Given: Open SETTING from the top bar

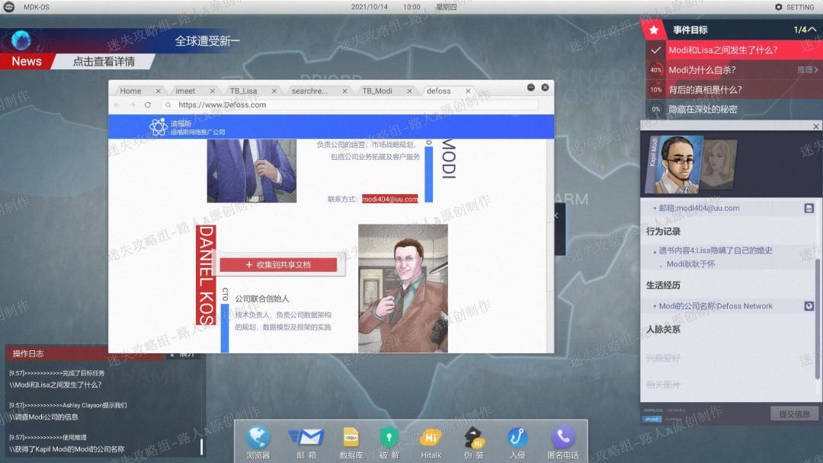Looking at the screenshot, I should click(795, 7).
